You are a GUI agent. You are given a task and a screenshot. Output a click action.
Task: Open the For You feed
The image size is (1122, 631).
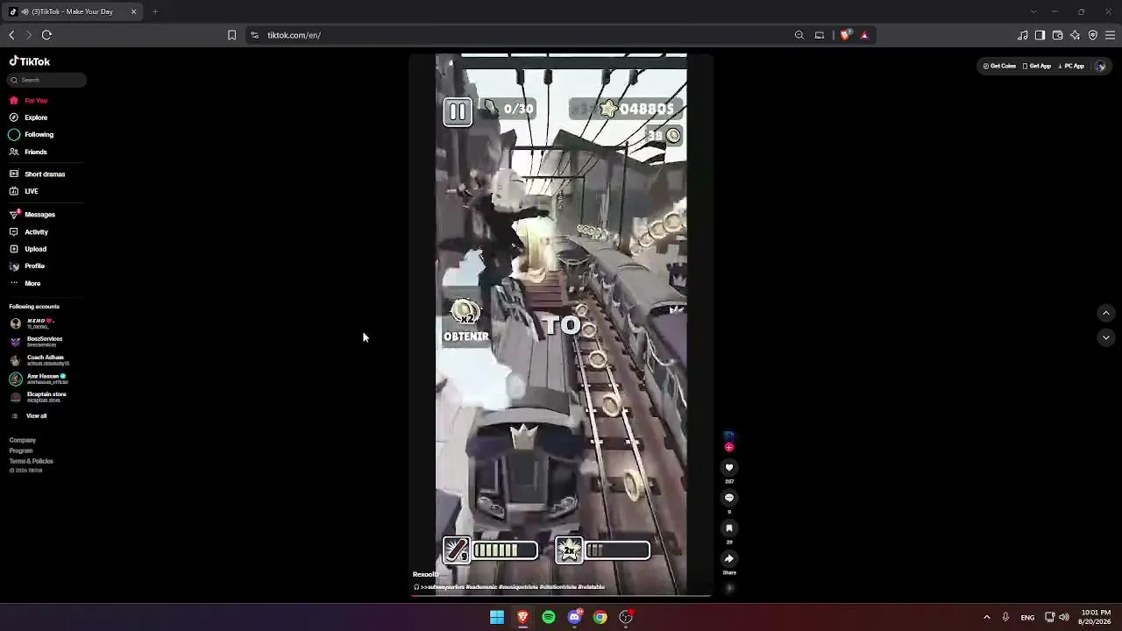click(29, 101)
